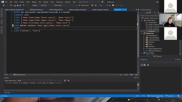Click the bookmark toolbar icon
Viewport: 182px width, 102px height.
113,5
